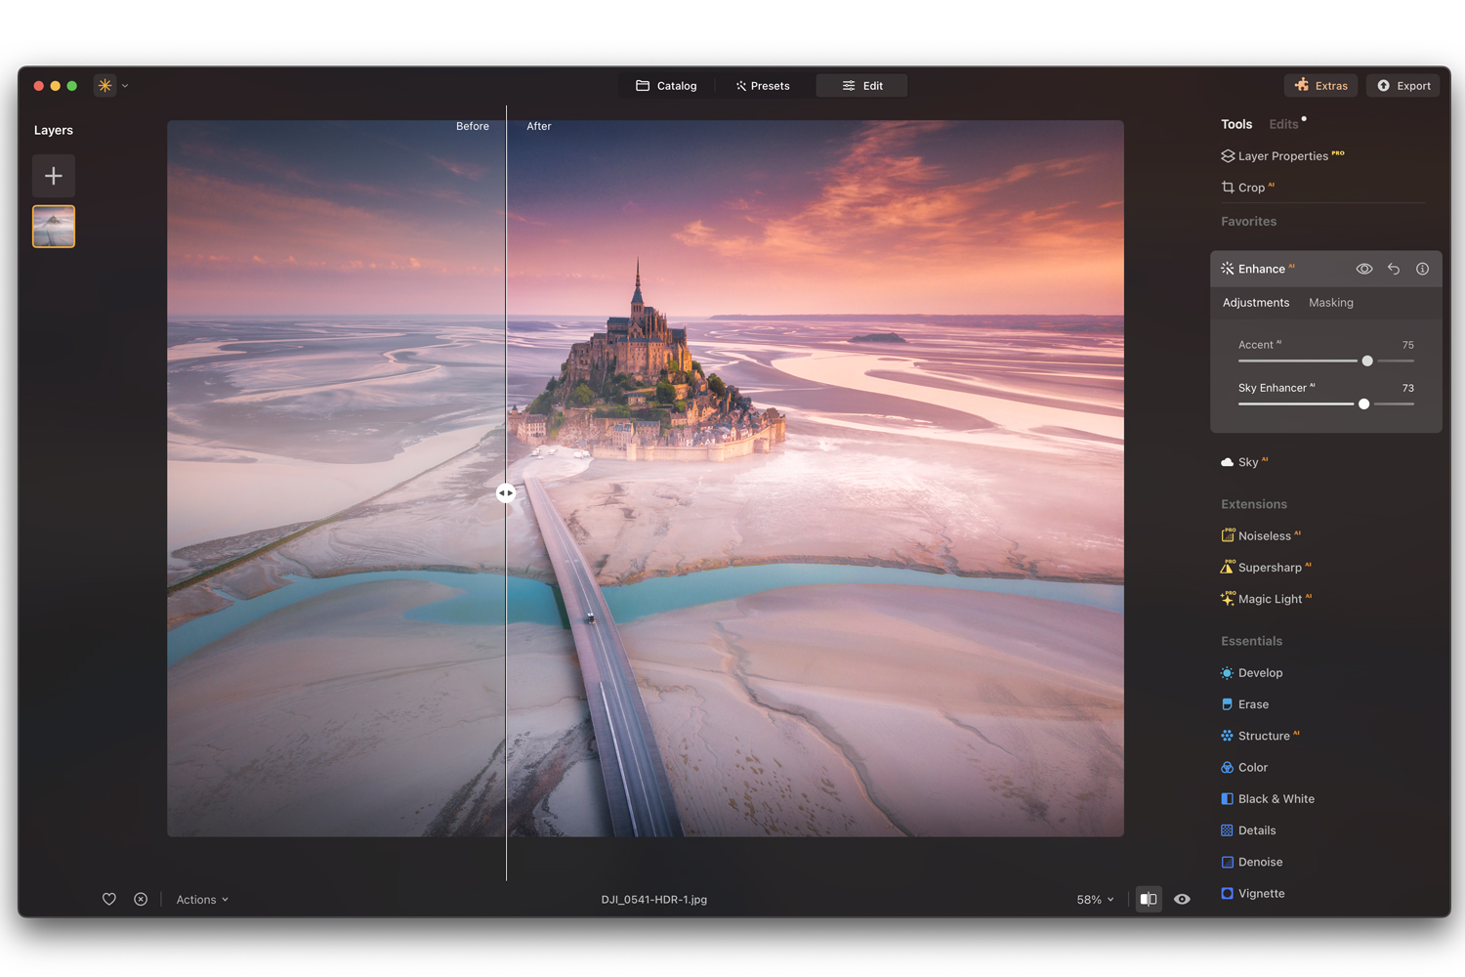Mark photo as favorite with heart icon
This screenshot has width=1465, height=977.
pos(109,900)
